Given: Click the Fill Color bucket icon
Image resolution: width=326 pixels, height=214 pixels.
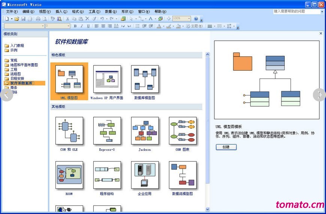Looking at the screenshot, I should tap(178, 26).
